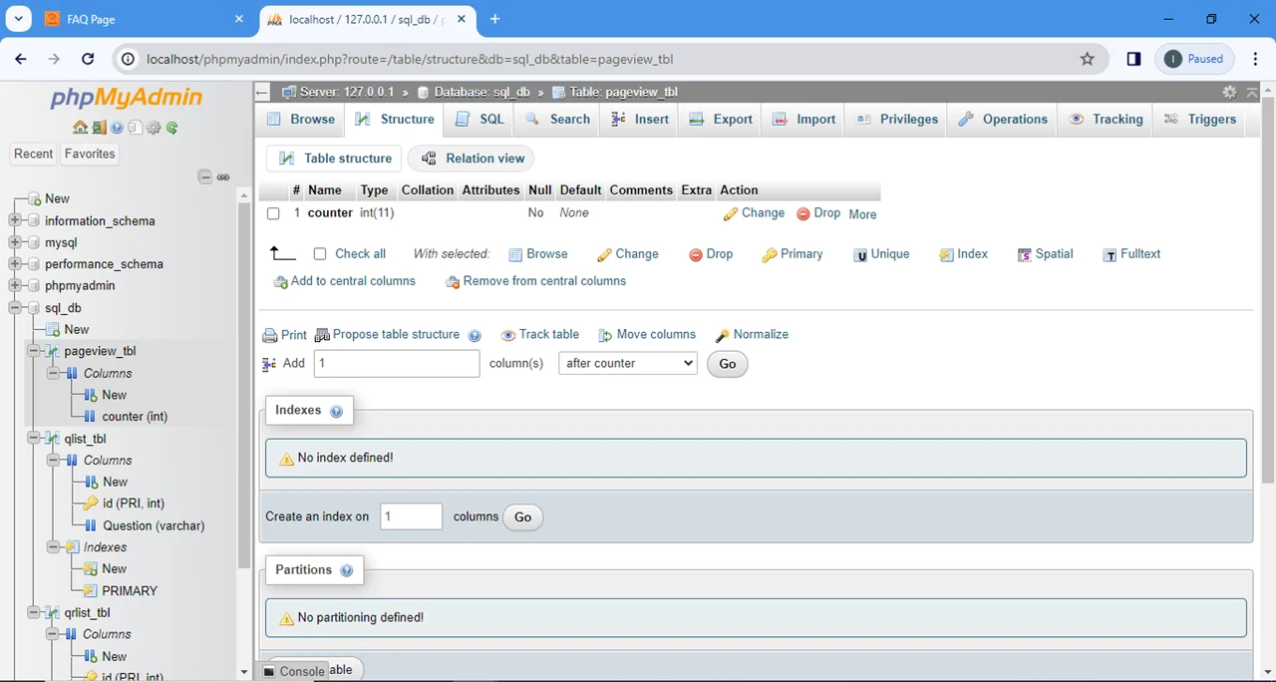Open the Recent tables button
Image resolution: width=1276 pixels, height=682 pixels.
pos(33,154)
